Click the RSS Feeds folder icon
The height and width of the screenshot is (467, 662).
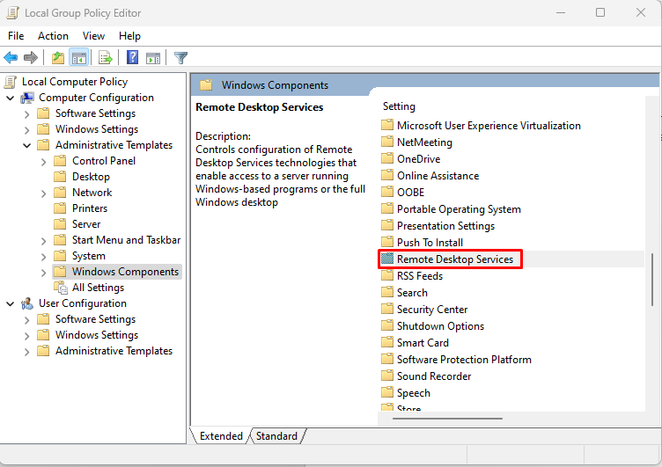[x=387, y=275]
